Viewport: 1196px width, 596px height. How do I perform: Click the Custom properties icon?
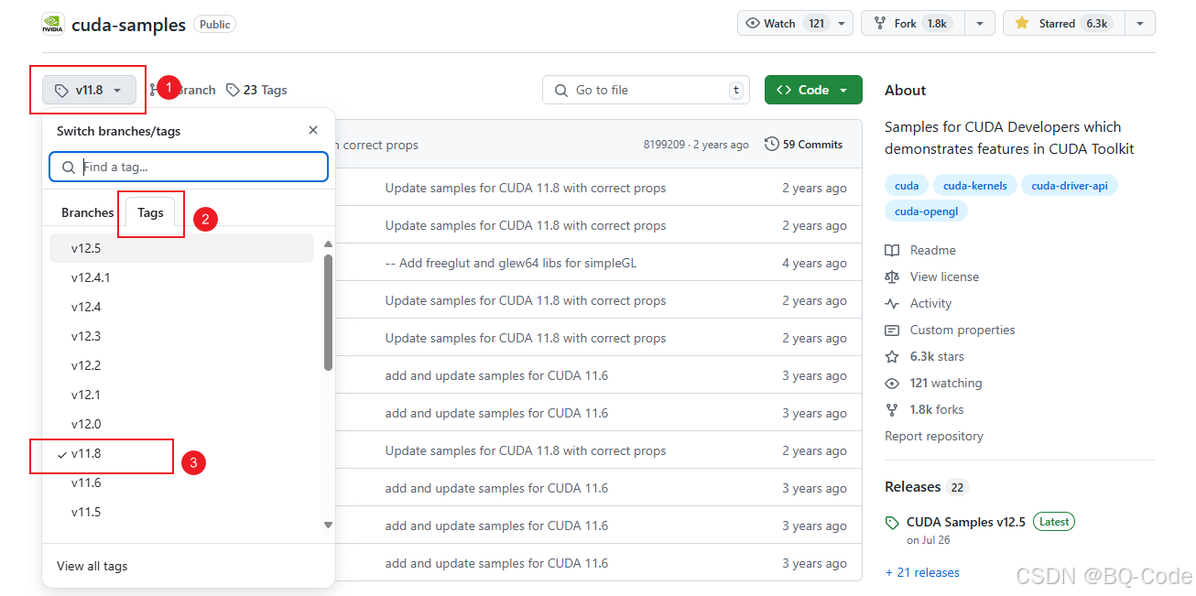[892, 330]
